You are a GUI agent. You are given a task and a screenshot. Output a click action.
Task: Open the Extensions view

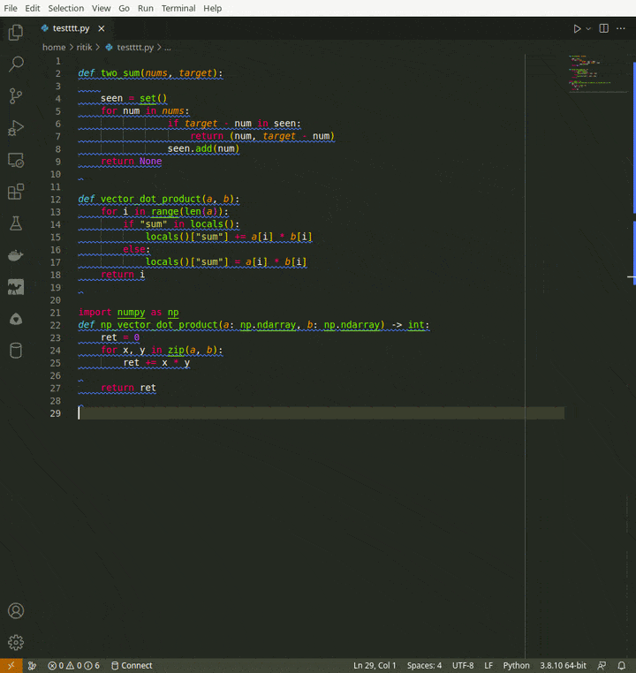point(16,192)
